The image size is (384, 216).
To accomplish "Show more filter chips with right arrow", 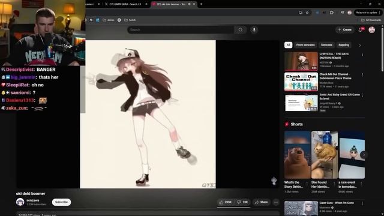I will [x=360, y=46].
